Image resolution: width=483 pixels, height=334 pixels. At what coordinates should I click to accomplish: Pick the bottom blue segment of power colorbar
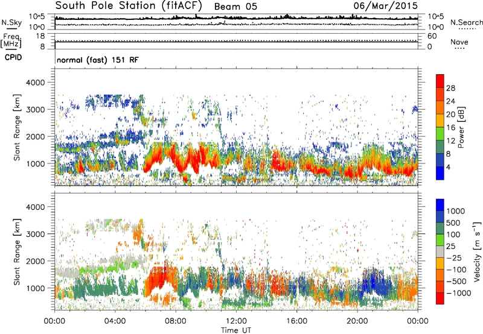click(440, 173)
